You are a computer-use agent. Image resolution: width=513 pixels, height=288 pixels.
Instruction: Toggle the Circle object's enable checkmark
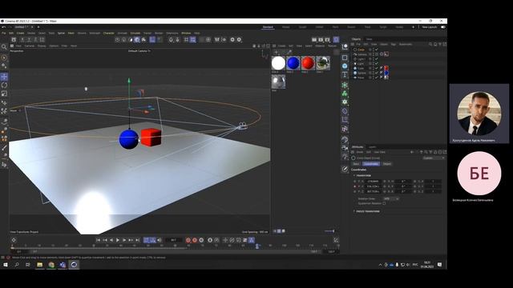tap(376, 50)
